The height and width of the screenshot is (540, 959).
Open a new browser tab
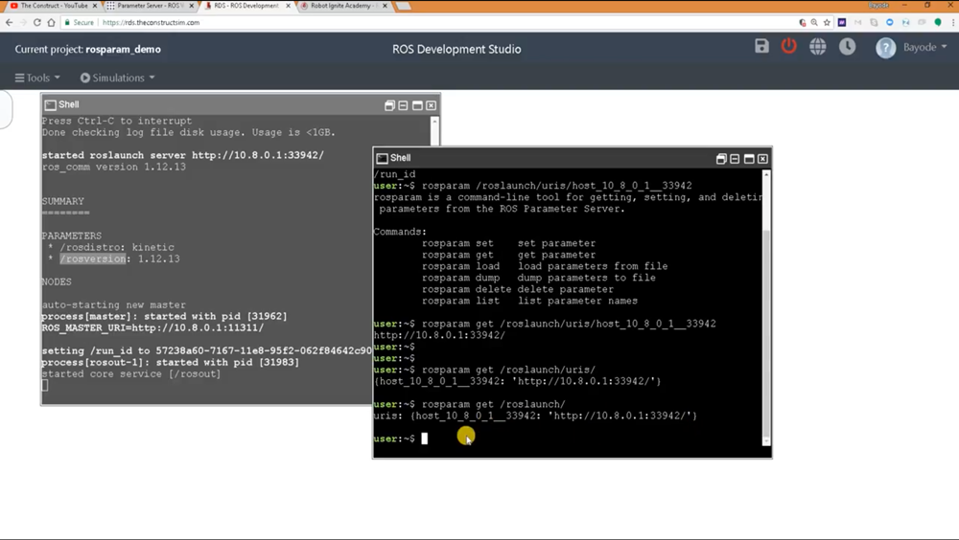(x=404, y=6)
